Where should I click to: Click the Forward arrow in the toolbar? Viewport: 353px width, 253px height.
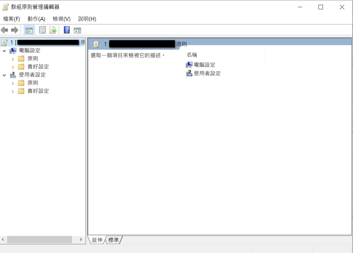pyautogui.click(x=14, y=30)
